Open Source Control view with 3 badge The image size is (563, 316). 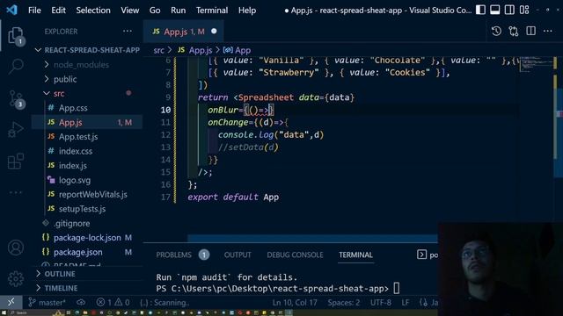16,99
